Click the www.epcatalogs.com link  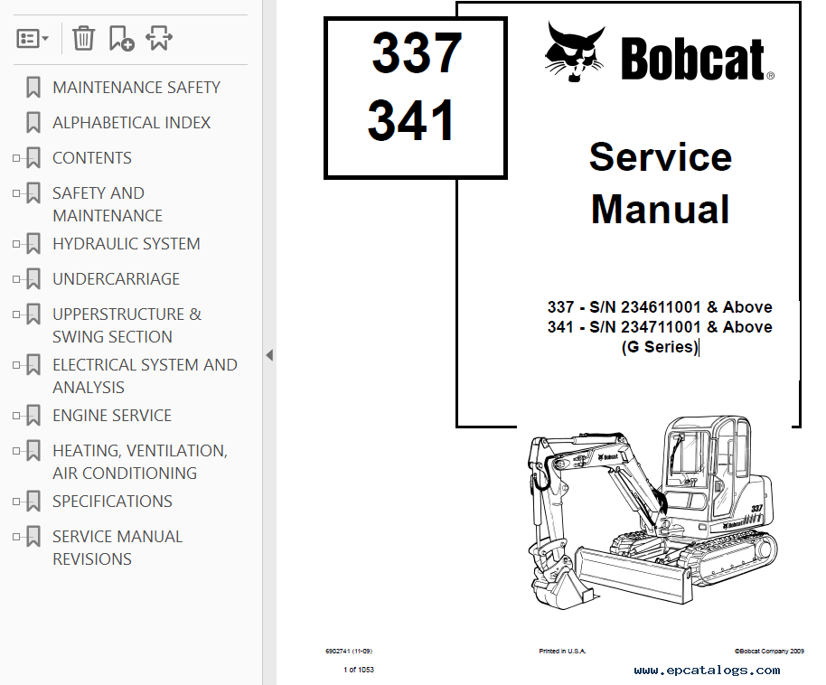point(707,670)
